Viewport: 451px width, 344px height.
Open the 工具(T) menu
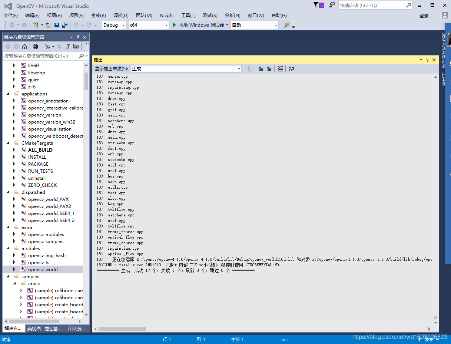point(188,16)
